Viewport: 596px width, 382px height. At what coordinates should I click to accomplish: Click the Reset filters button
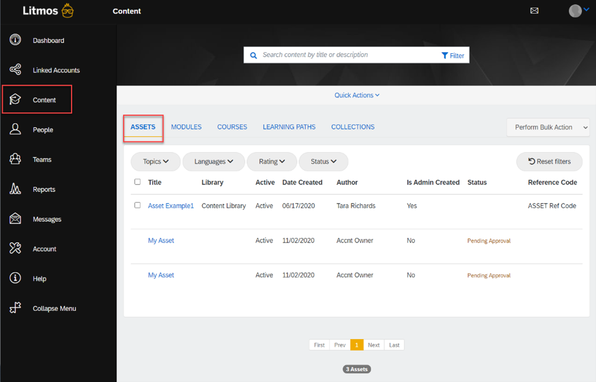coord(549,162)
